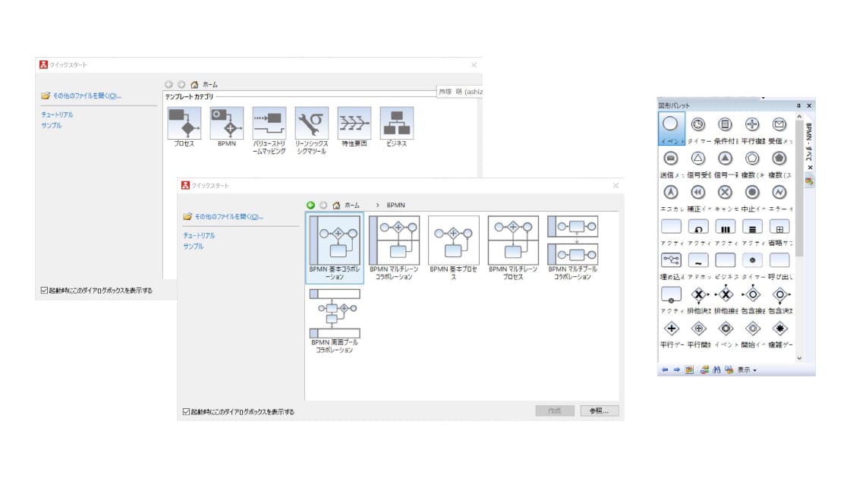Select the BPMN マルチレーンプロセス template

513,247
